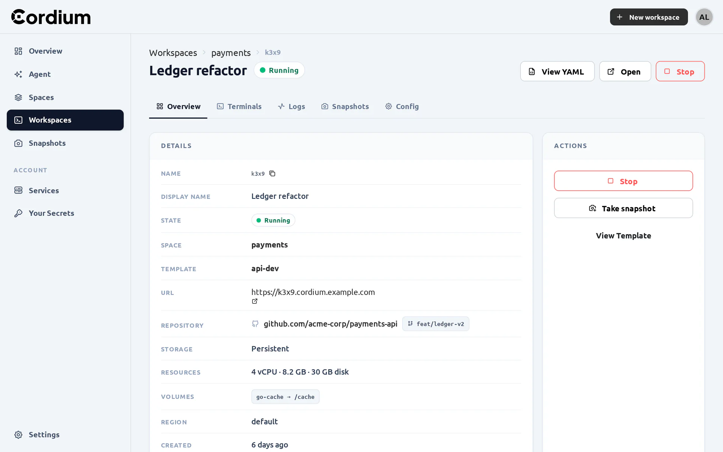Click the go-cache volume chip
The height and width of the screenshot is (452, 723).
285,397
